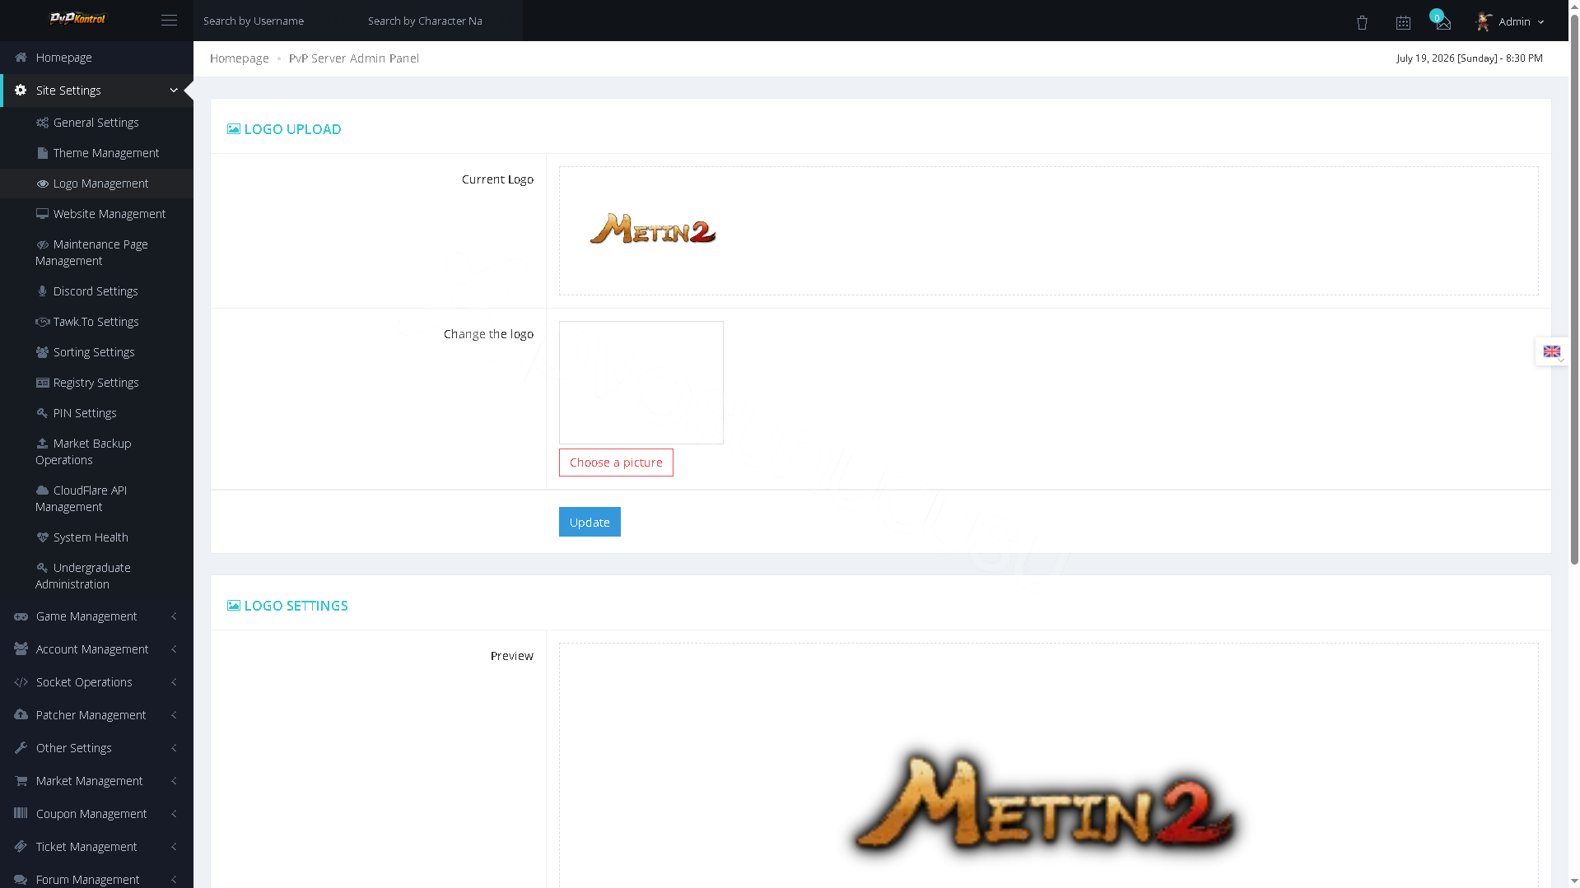Click the Forum Management chat icon
Image resolution: width=1580 pixels, height=888 pixels.
(21, 880)
